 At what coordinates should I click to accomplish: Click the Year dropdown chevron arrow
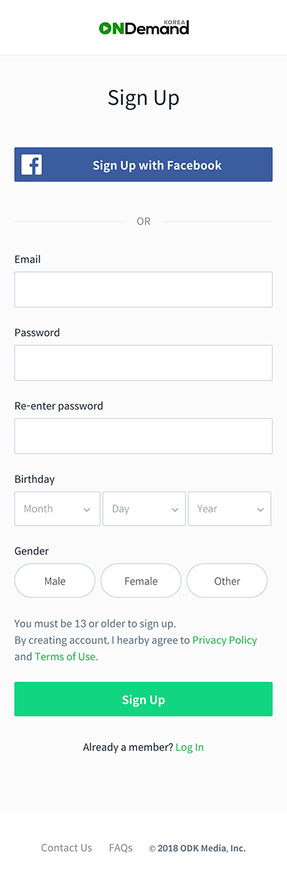(260, 509)
